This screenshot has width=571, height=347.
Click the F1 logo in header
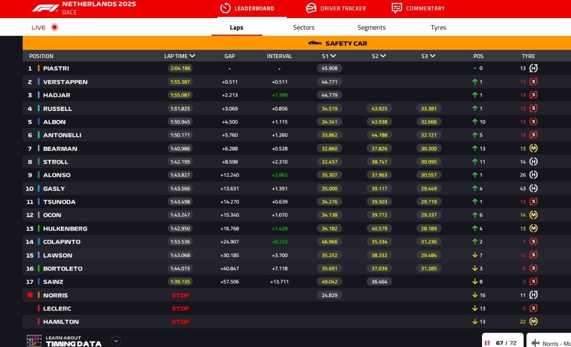[x=45, y=8]
